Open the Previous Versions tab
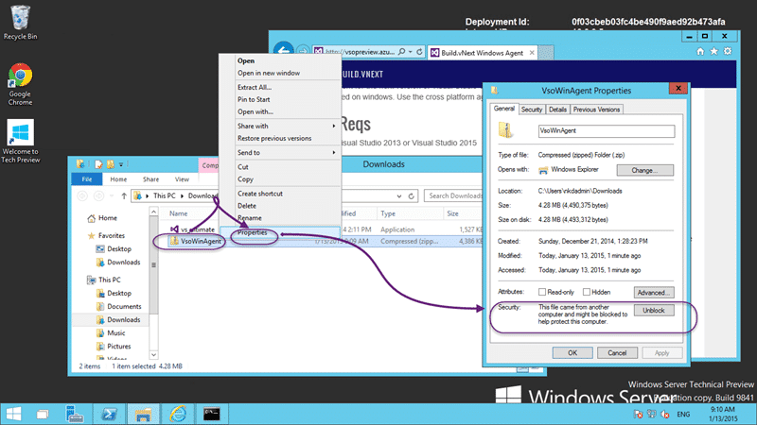The width and height of the screenshot is (757, 425). click(596, 110)
